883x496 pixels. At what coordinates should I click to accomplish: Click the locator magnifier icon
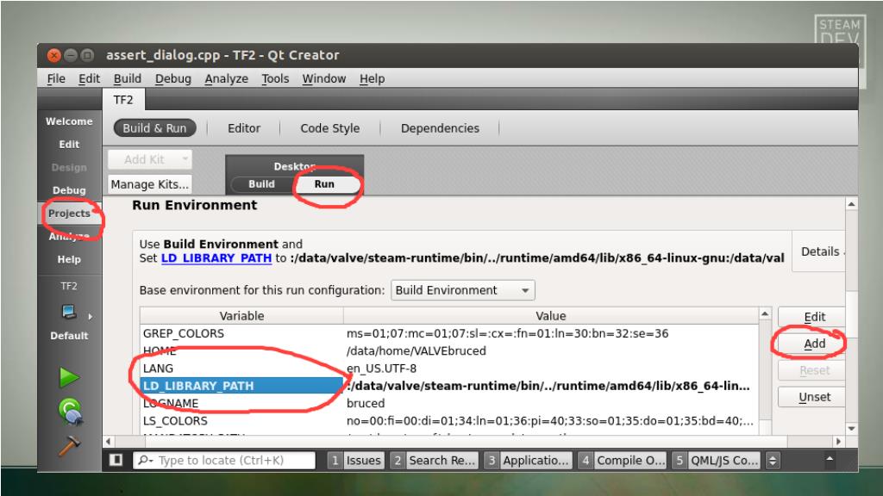tap(145, 460)
